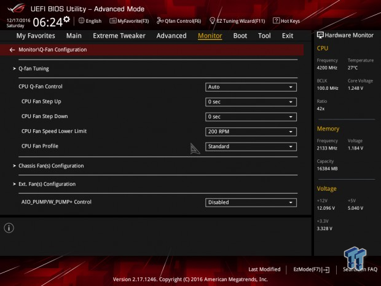Click the Hot Keys question mark icon
381x286 pixels.
(276, 21)
